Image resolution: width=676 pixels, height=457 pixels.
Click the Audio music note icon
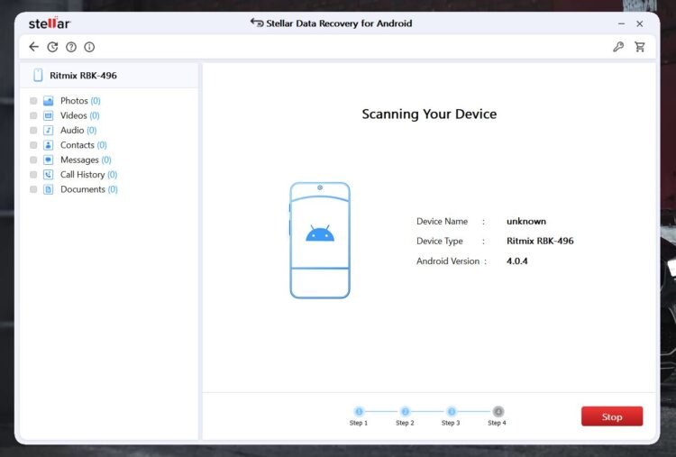49,130
